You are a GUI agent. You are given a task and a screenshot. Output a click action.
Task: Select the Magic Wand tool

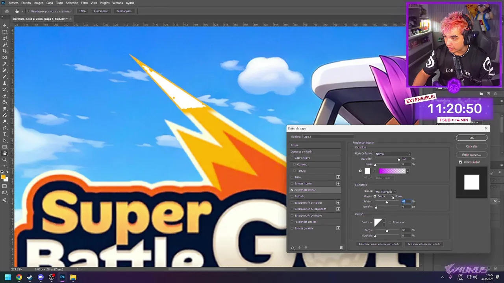pyautogui.click(x=5, y=45)
